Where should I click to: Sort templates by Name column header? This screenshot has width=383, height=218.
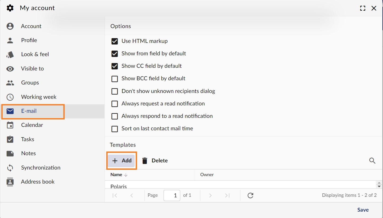coord(150,175)
